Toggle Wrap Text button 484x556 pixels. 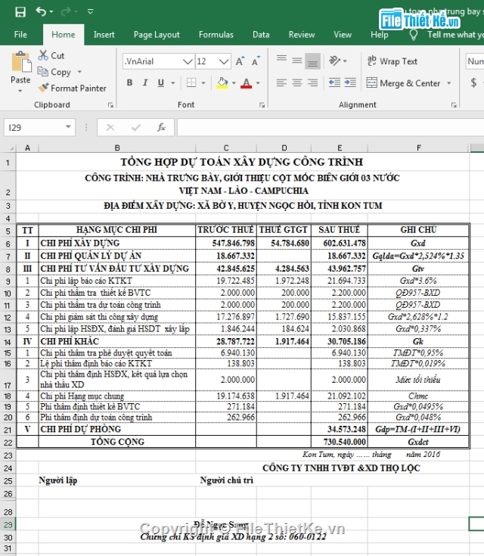point(392,61)
